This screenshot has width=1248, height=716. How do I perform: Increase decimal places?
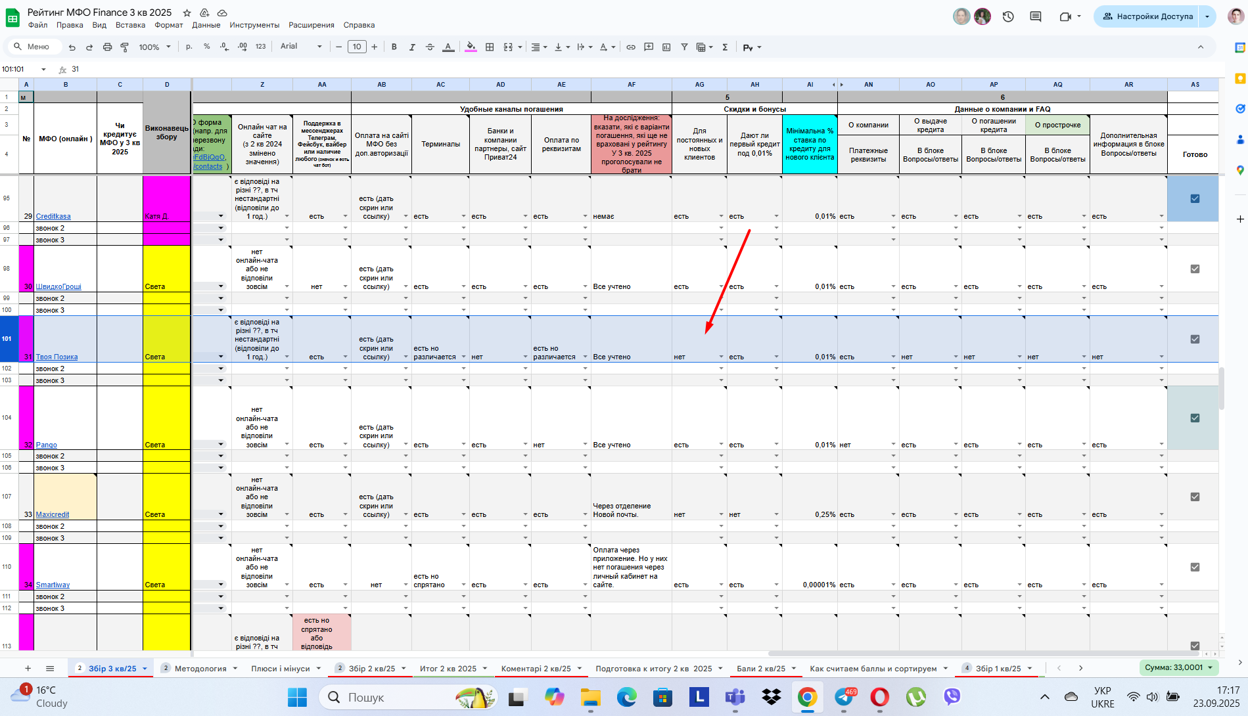pos(243,47)
